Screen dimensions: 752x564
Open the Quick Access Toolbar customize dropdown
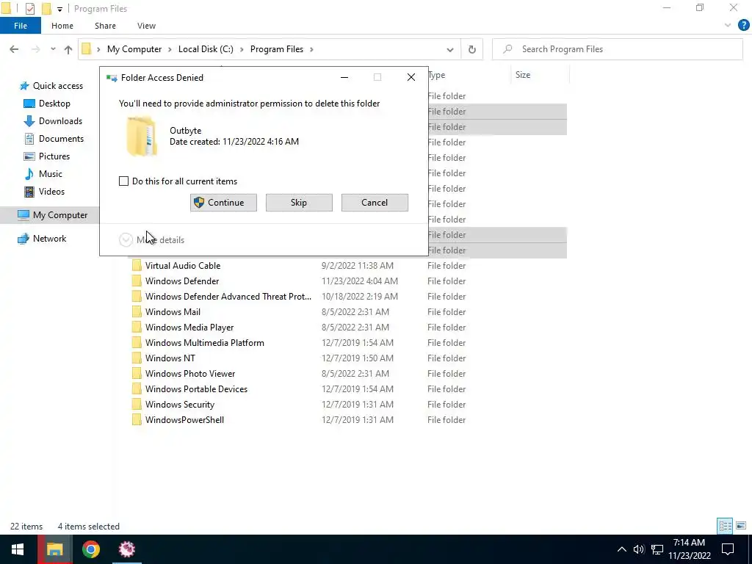[x=59, y=9]
